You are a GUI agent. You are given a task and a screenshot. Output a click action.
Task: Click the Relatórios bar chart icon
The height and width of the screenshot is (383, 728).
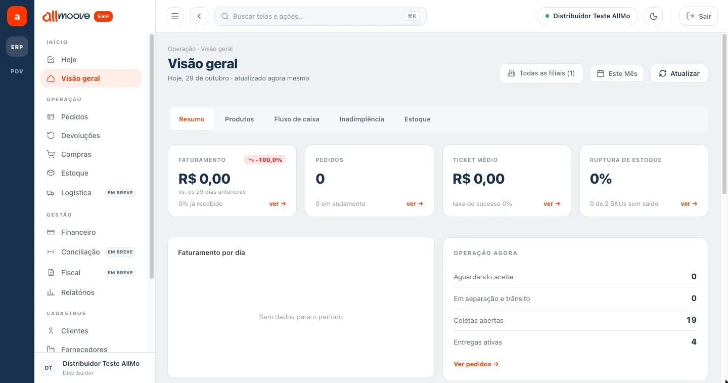(51, 292)
